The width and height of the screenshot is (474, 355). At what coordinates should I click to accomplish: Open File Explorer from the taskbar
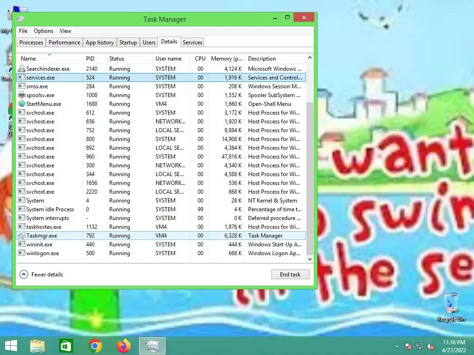(37, 346)
